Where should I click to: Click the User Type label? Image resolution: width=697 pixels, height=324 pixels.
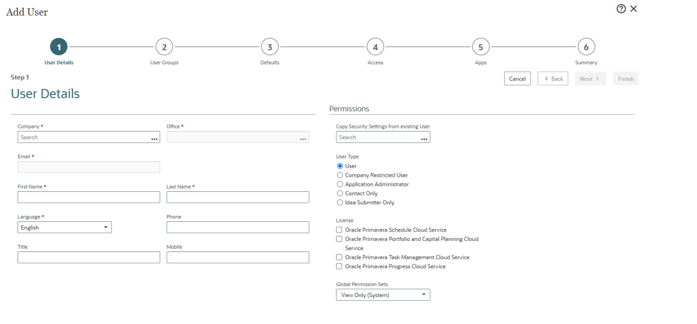347,157
